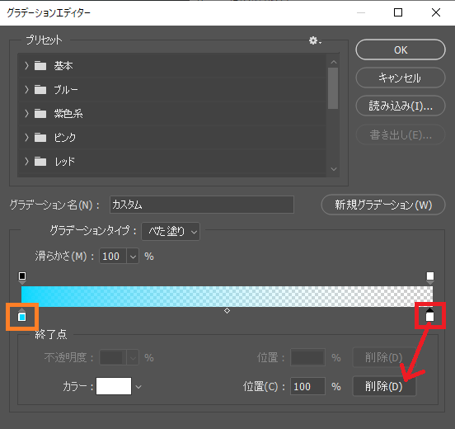
Task: Click the レッド folder icon
Action: (40, 161)
